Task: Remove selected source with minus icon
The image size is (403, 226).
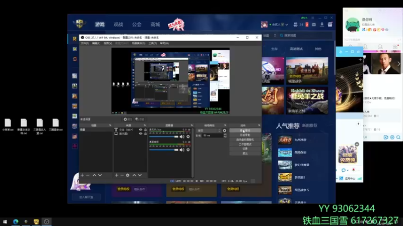Action: pos(122,175)
